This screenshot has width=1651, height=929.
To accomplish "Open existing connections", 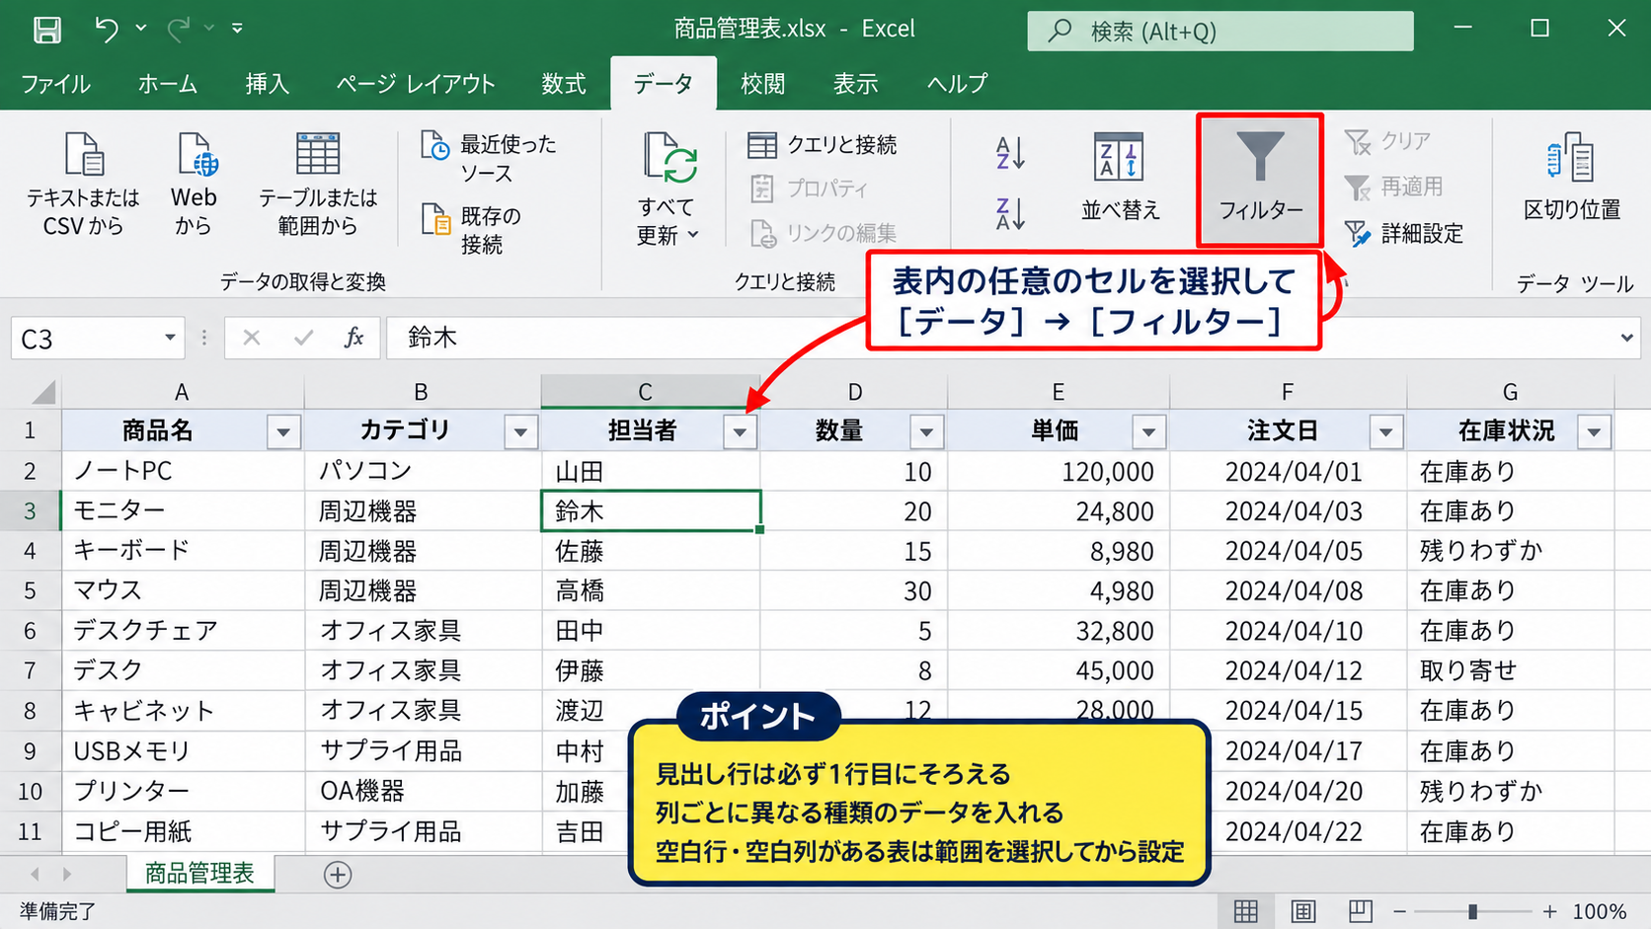I will click(473, 229).
